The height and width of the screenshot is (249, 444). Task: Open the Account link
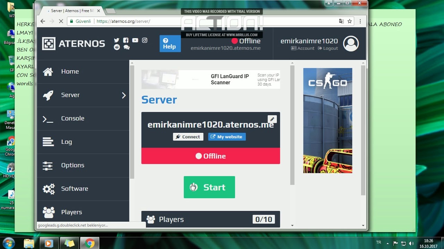click(303, 48)
